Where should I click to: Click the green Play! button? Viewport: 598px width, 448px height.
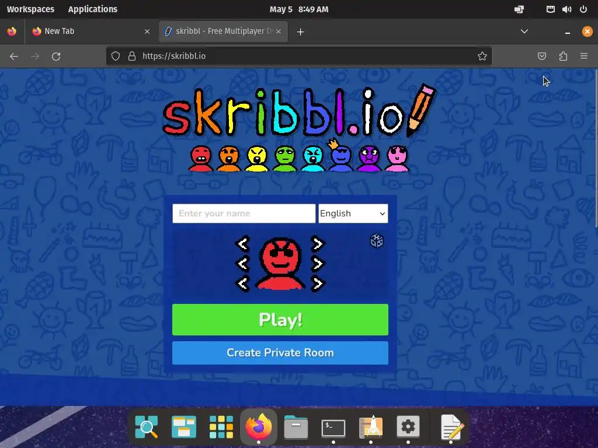(280, 320)
